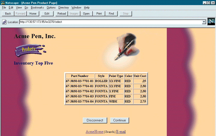Image resolution: width=216 pixels, height=136 pixels.
Task: Select part number 67-3850-03-7704-02
Action: (79, 91)
